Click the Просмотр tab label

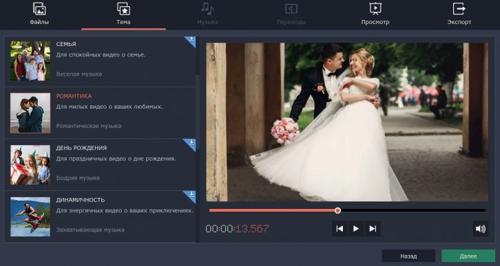tap(375, 22)
